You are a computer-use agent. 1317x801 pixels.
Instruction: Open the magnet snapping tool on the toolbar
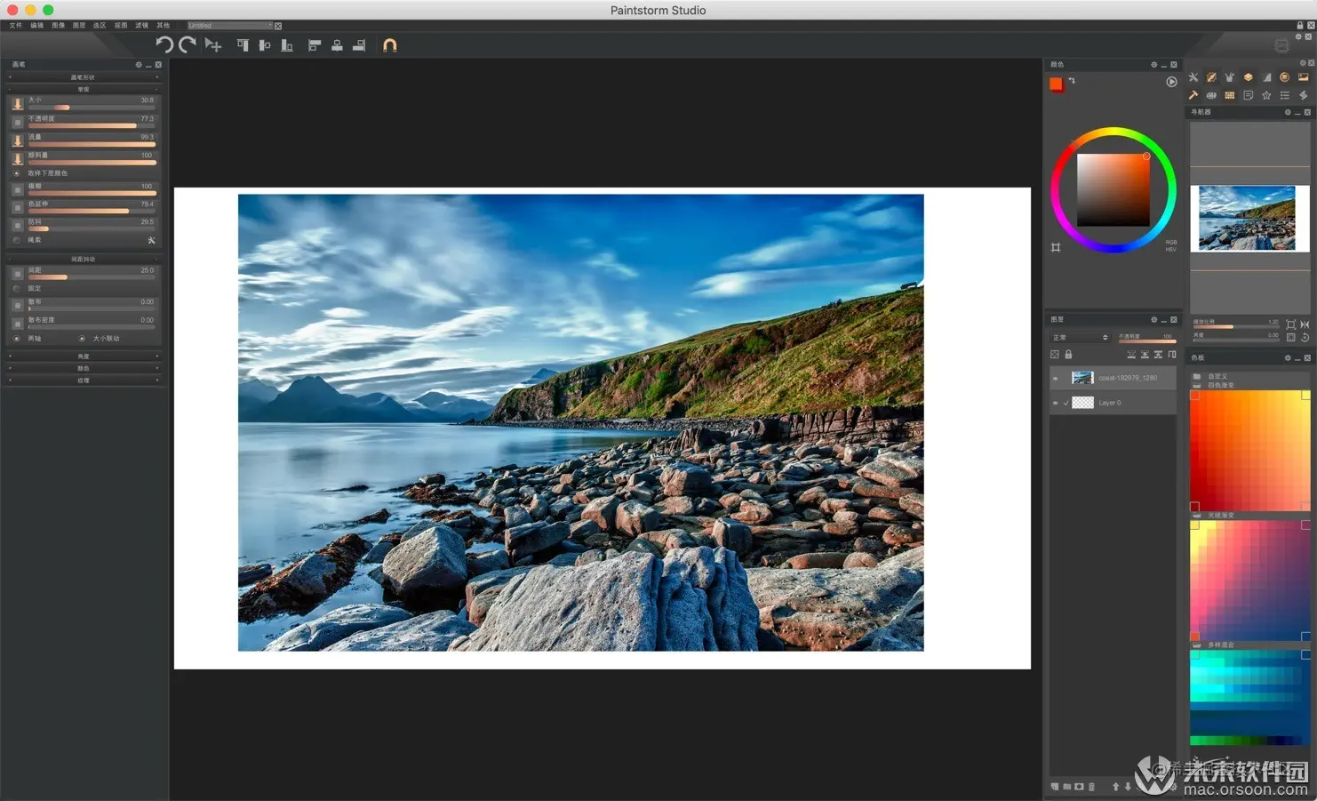[391, 44]
